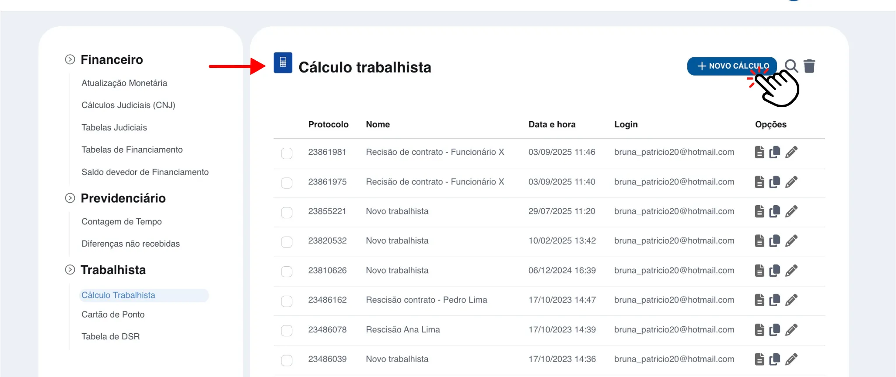Edit calculation 23855221 with pencil icon
896x377 pixels.
(791, 212)
